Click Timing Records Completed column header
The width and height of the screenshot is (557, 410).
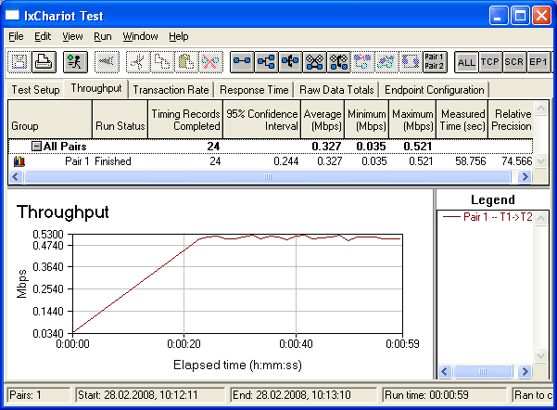click(x=185, y=120)
